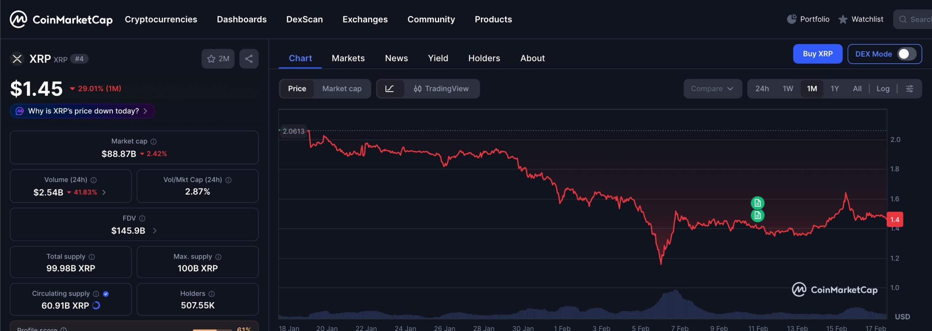Viewport: 932px width, 331px height.
Task: Select 1M time range
Action: pos(812,88)
